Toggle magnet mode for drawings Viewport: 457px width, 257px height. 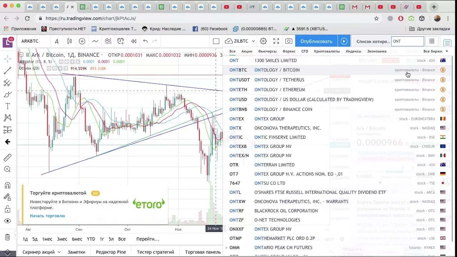[7, 185]
